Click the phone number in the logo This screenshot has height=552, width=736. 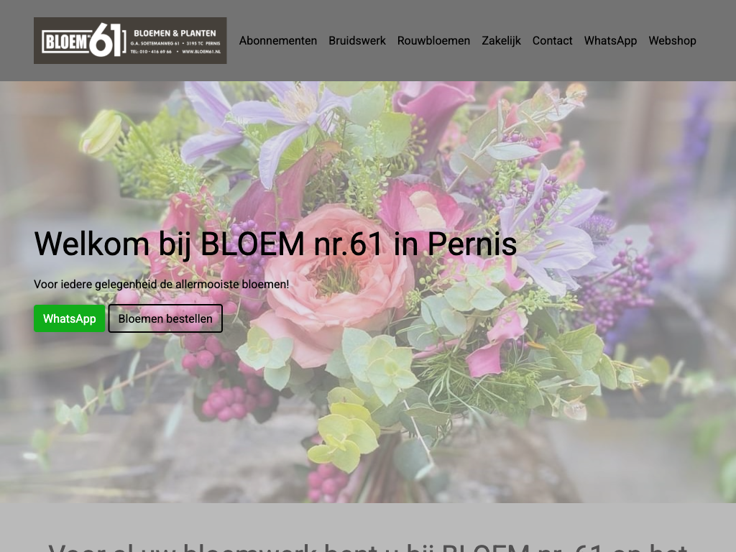coord(151,52)
